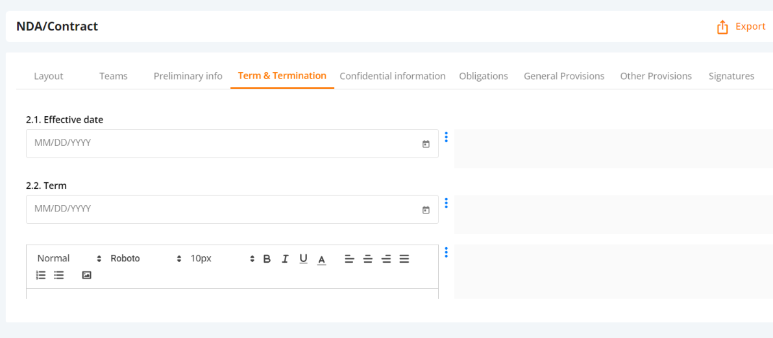Open calendar picker for the Term field
The image size is (773, 338).
coord(426,210)
